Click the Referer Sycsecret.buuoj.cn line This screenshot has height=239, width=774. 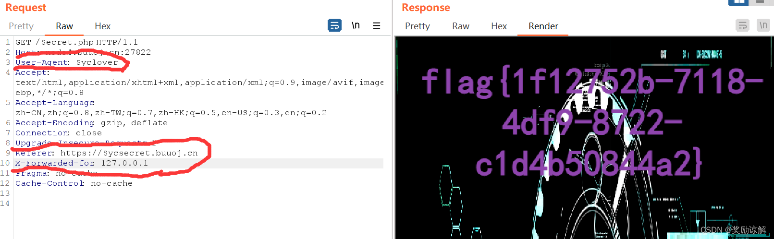pyautogui.click(x=107, y=153)
